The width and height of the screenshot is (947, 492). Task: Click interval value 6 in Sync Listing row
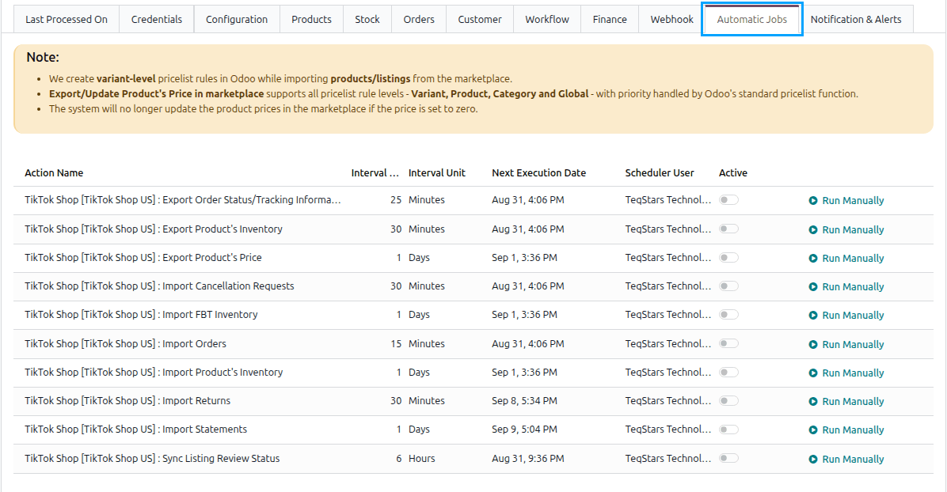pos(398,458)
